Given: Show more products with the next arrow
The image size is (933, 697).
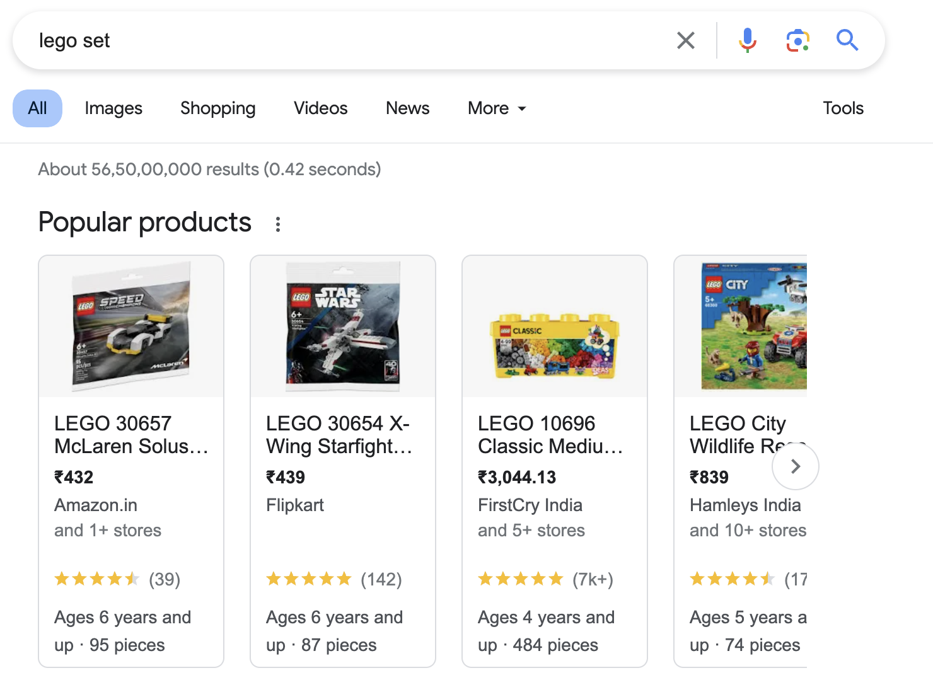Looking at the screenshot, I should (795, 466).
